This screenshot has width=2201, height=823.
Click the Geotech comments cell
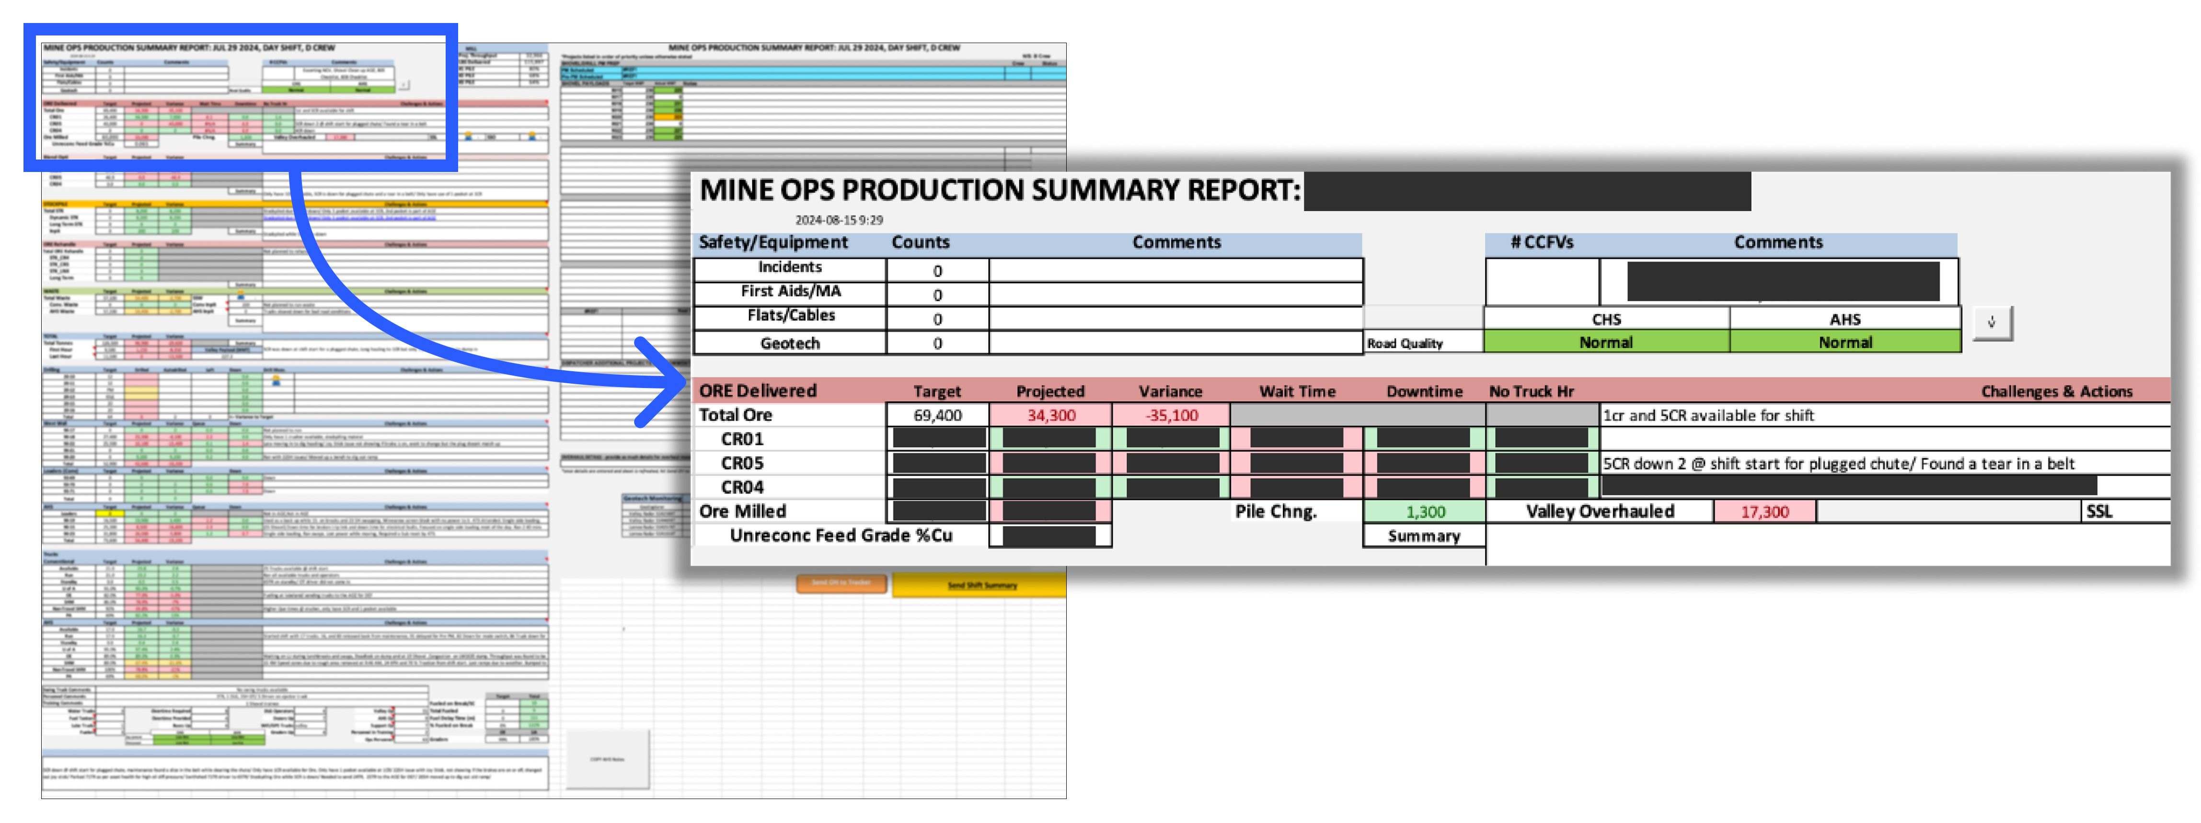(1175, 343)
